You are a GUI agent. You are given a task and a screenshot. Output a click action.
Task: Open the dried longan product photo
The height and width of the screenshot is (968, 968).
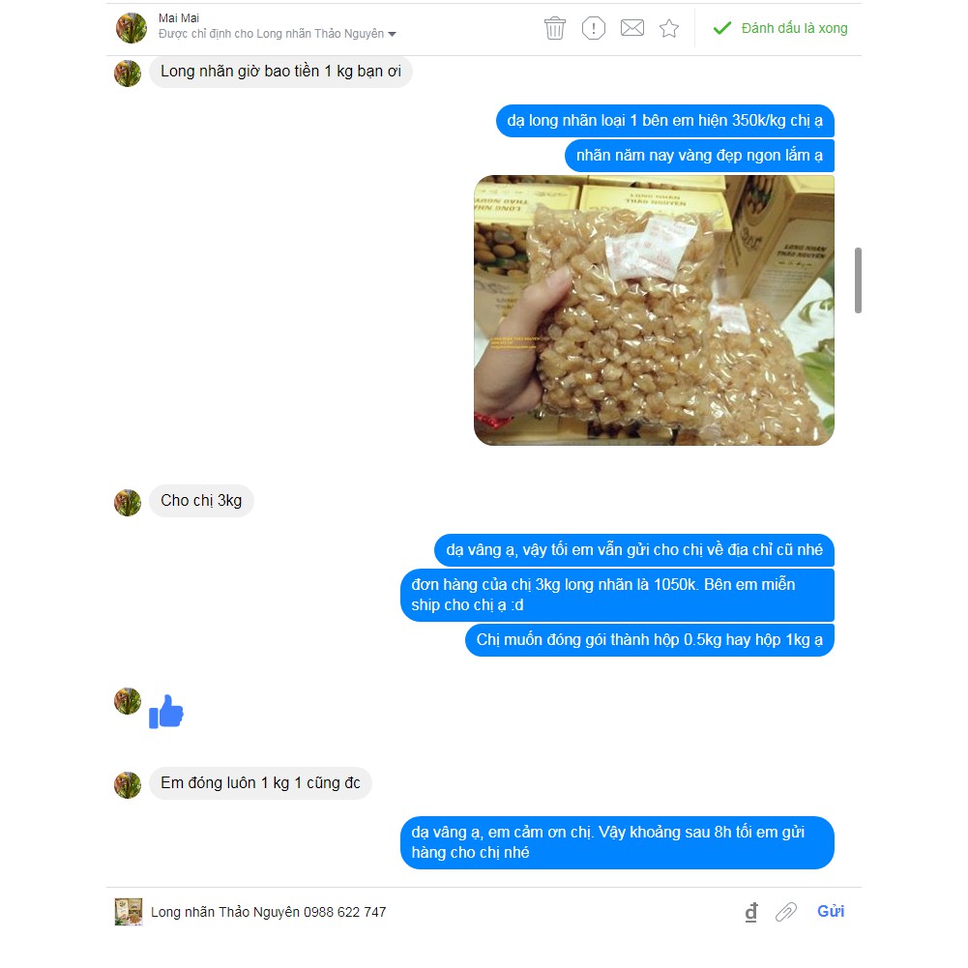pos(654,309)
